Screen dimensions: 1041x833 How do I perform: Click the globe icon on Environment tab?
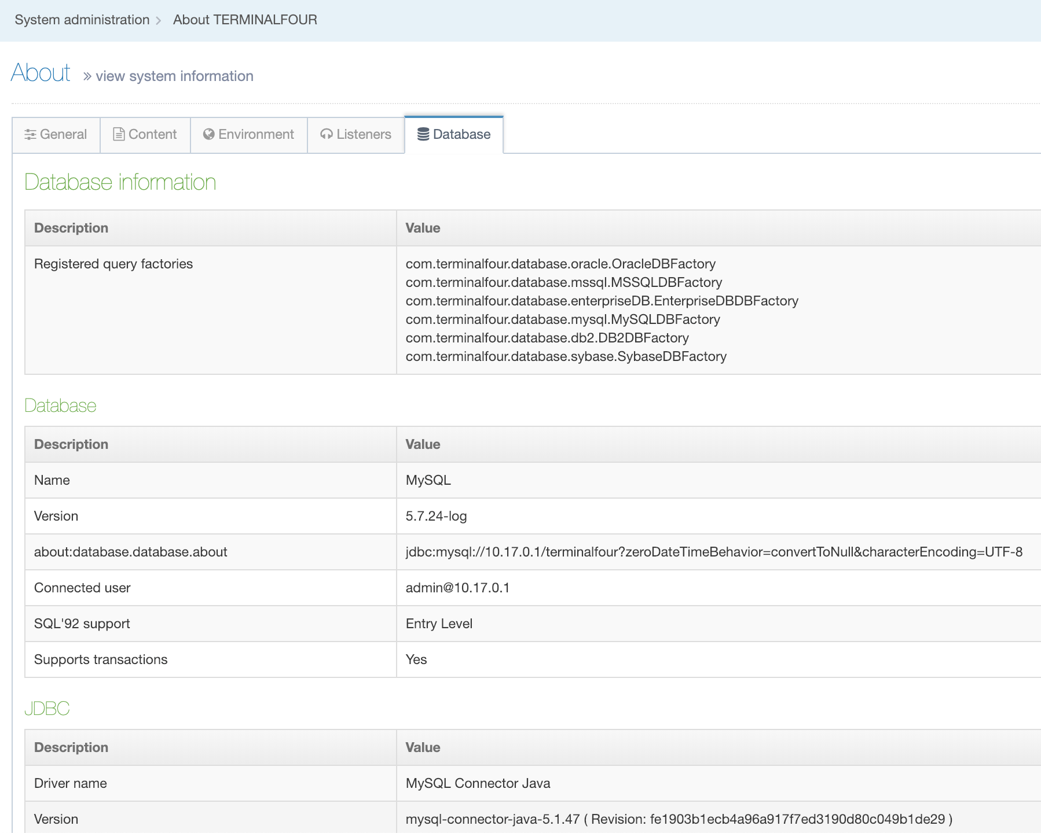pos(209,134)
